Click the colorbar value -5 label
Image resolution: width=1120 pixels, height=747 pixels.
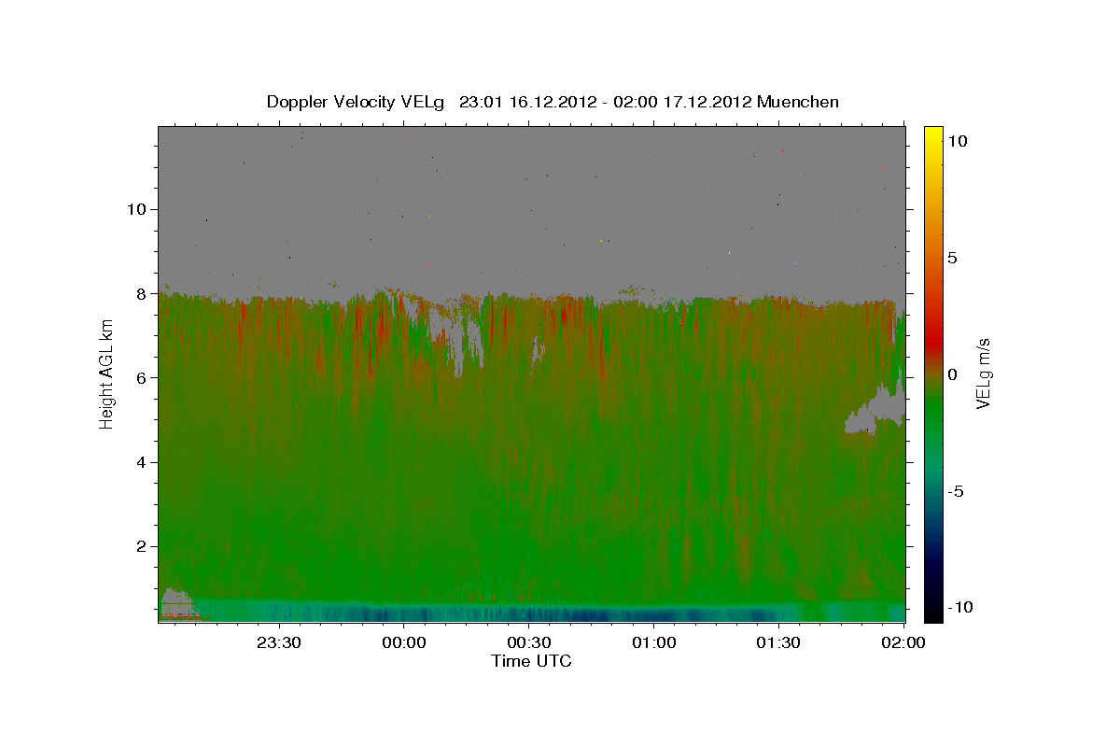click(x=957, y=491)
